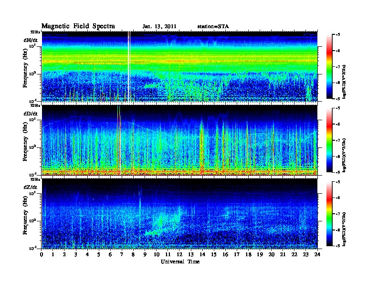Click the date "Jan. 13, 2011"

(159, 27)
